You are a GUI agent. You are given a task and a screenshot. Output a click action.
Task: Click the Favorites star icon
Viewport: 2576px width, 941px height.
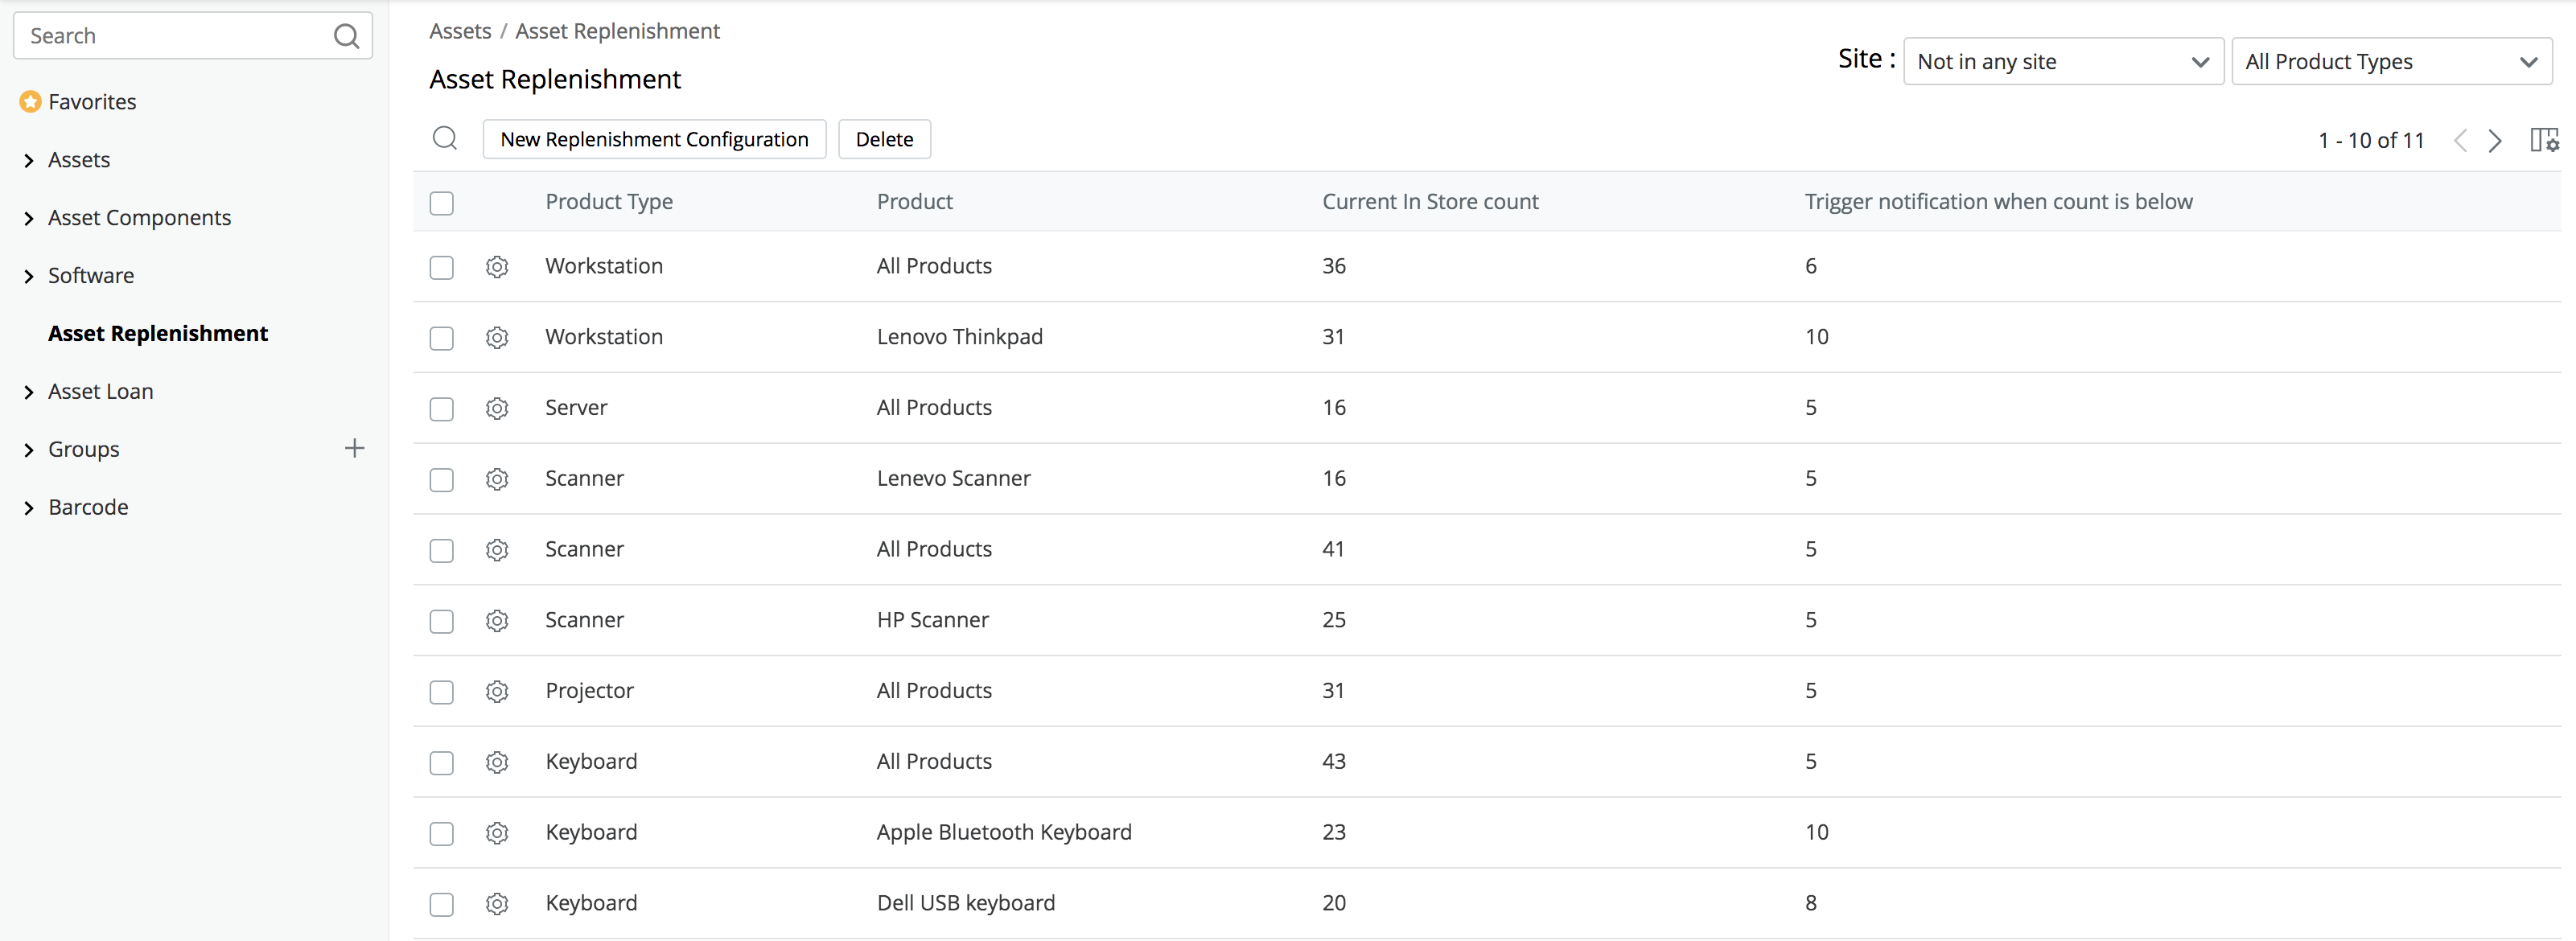[x=31, y=102]
